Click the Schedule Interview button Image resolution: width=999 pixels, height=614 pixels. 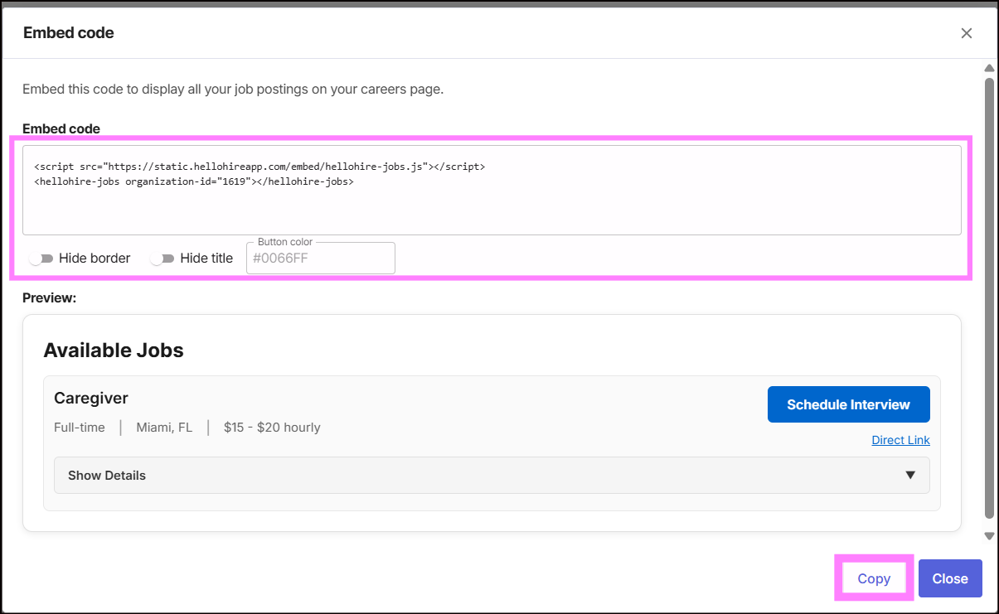[849, 404]
